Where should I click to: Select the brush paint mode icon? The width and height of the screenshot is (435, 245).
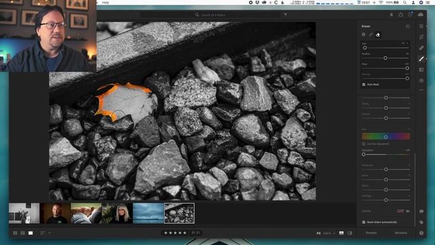[x=371, y=35]
